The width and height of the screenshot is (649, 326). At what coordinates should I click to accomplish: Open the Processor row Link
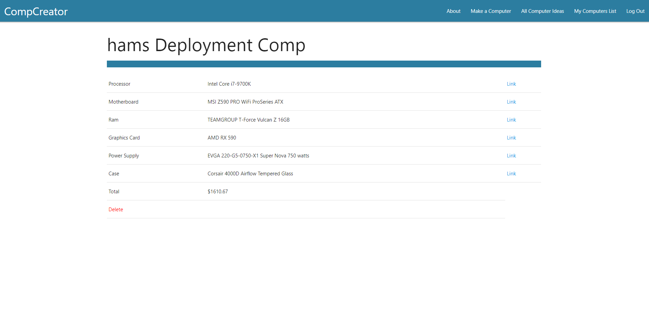point(511,84)
